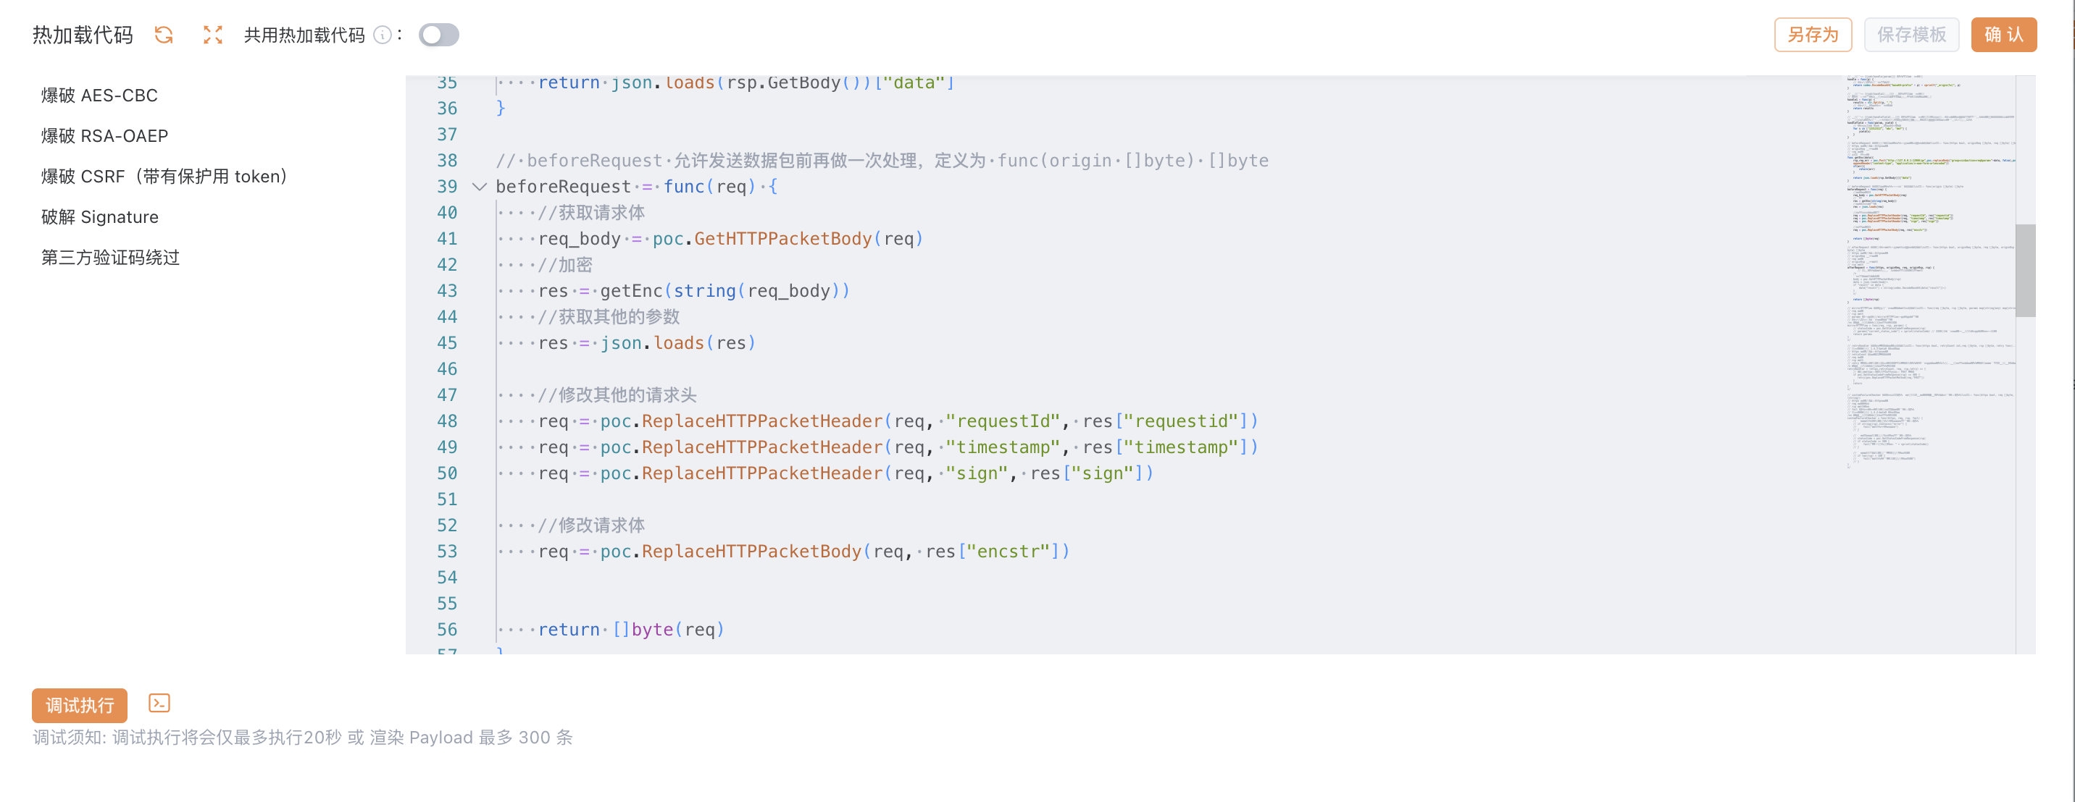Select the 爆破 AES-CBC template

tap(99, 95)
